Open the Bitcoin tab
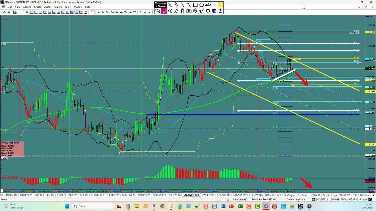 click(326, 195)
